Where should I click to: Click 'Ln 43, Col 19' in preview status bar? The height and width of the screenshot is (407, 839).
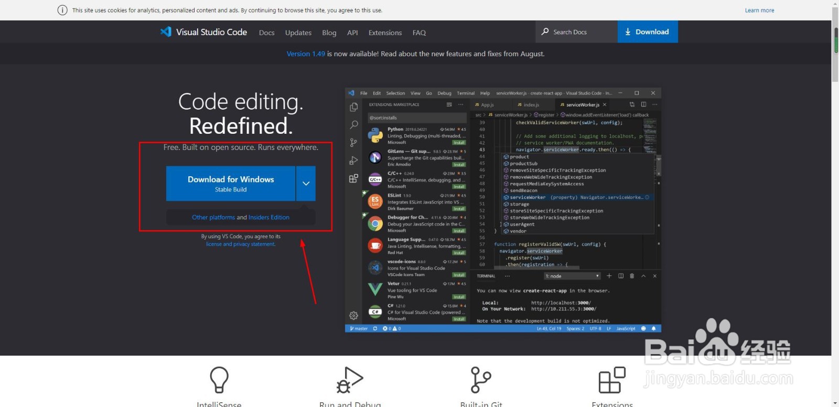pyautogui.click(x=549, y=328)
